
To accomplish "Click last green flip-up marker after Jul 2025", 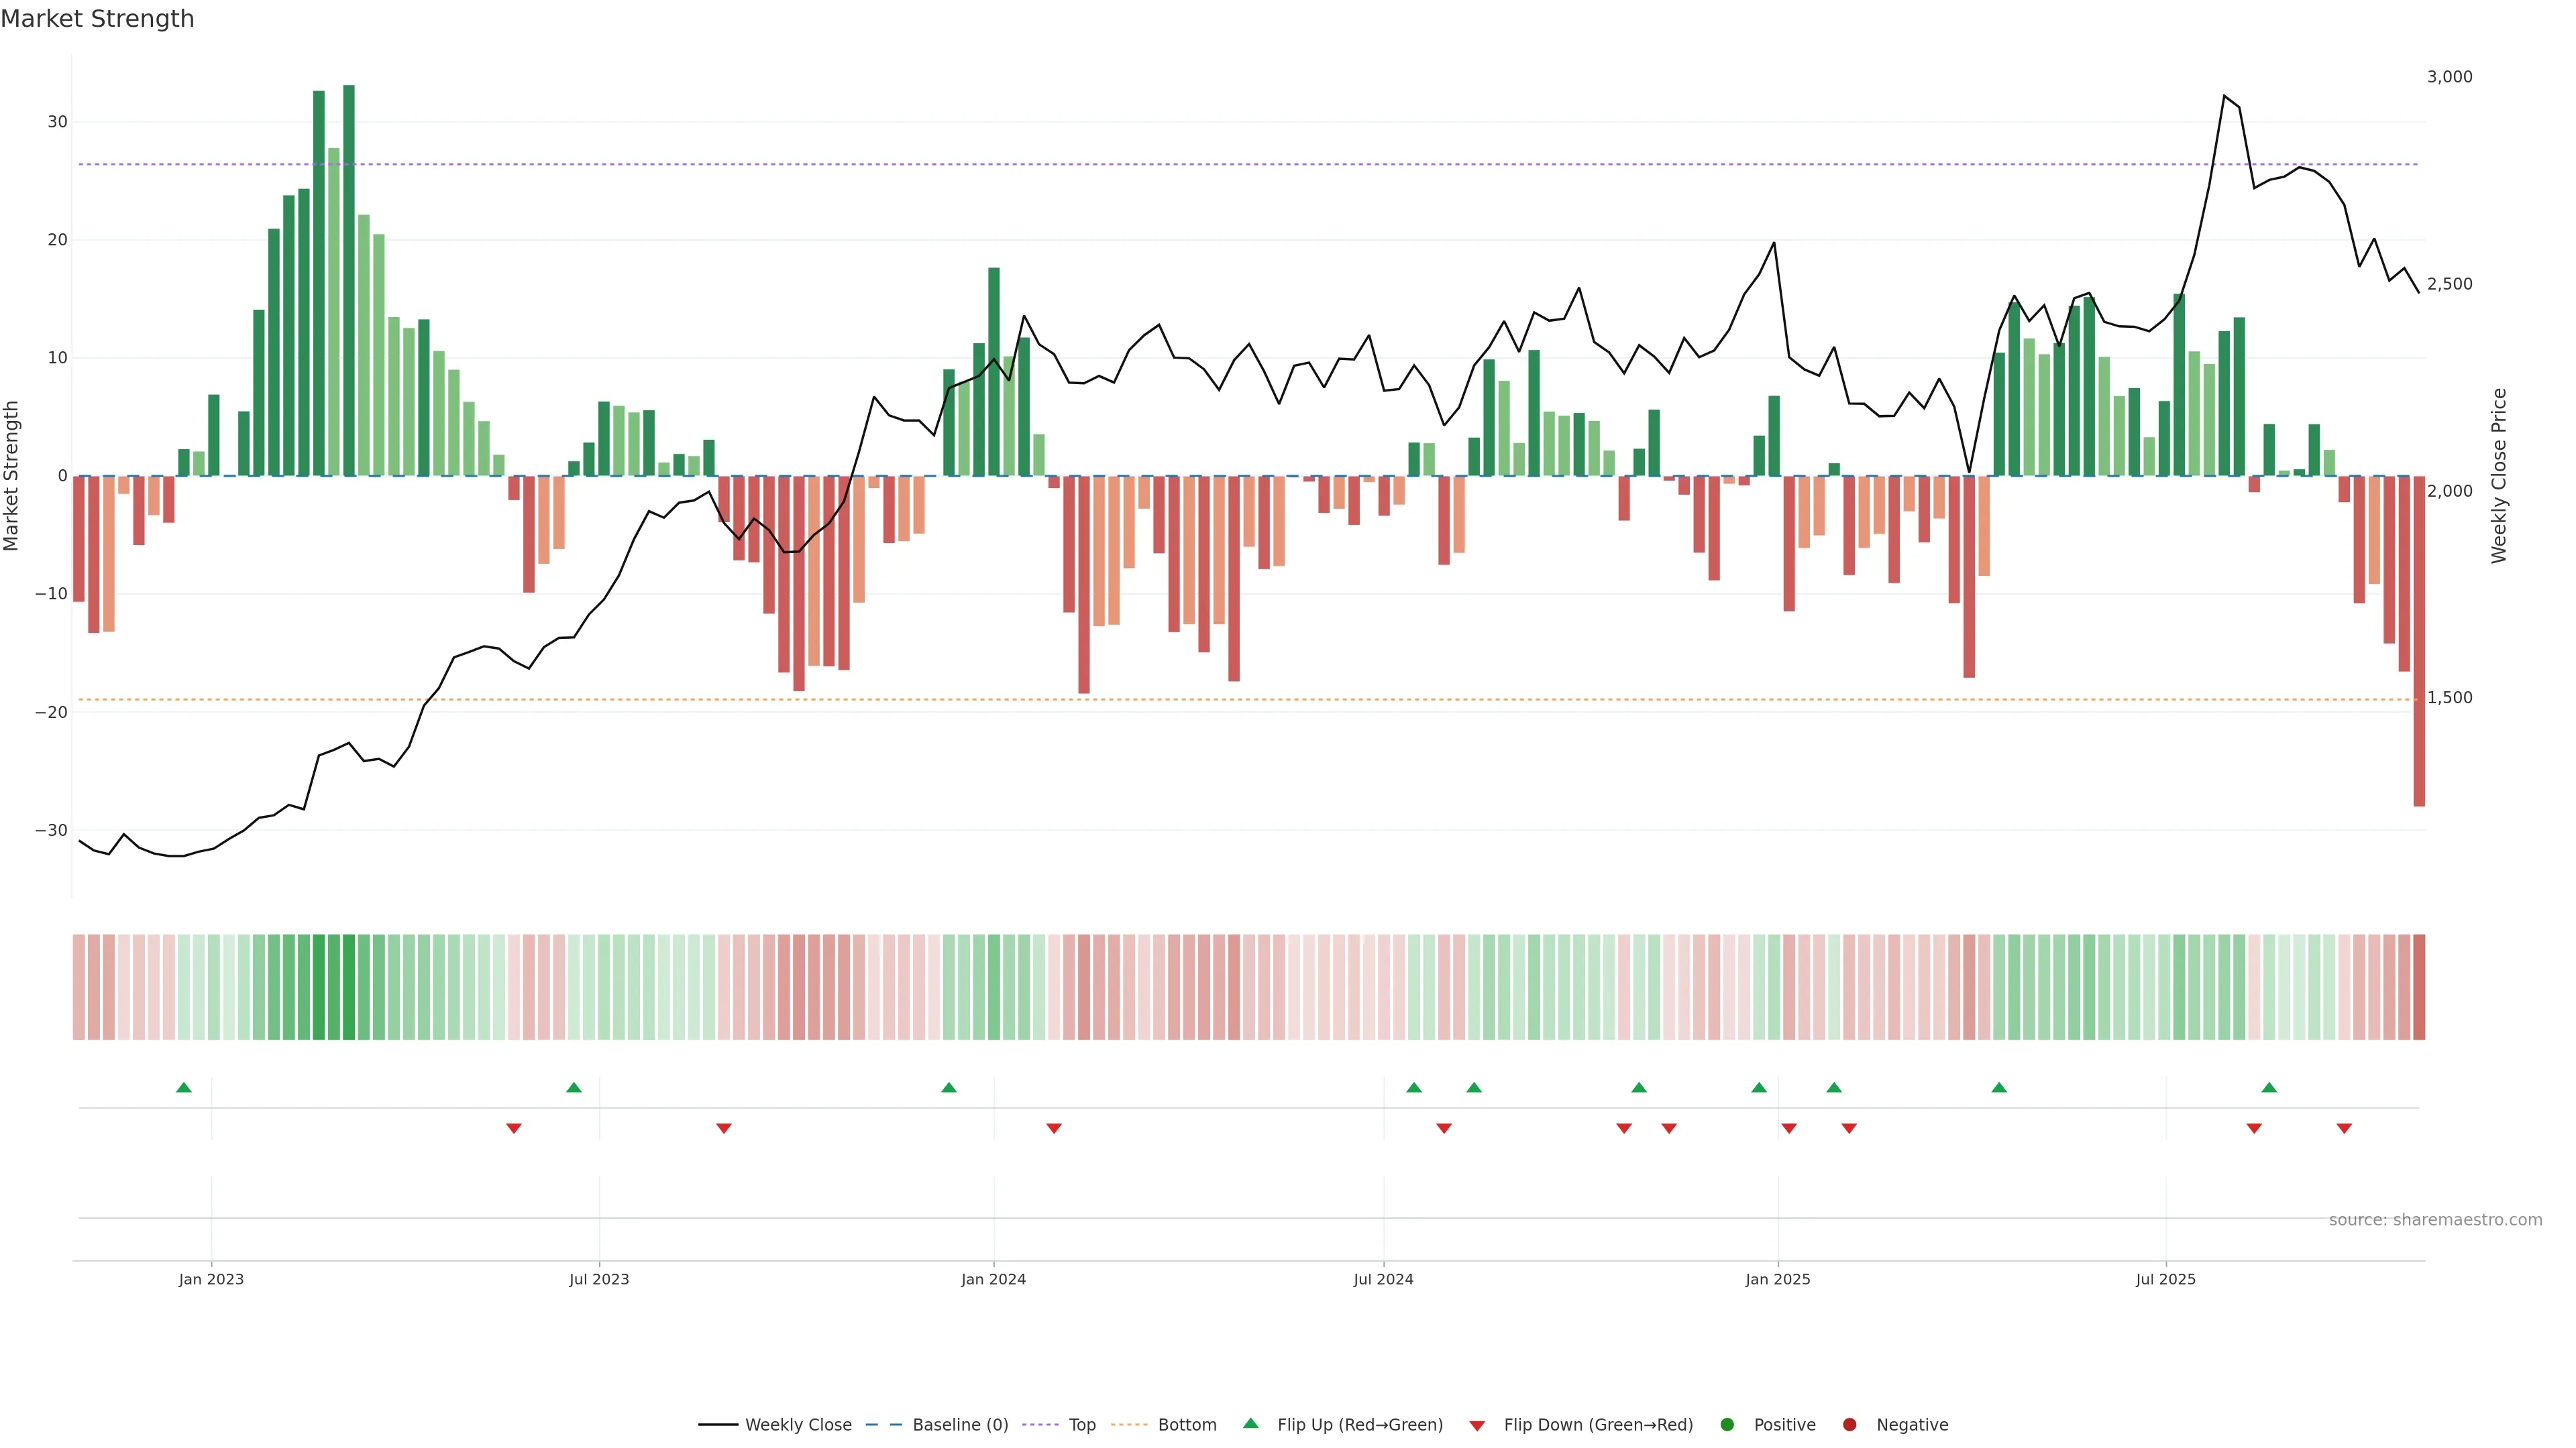I will tap(2269, 1087).
